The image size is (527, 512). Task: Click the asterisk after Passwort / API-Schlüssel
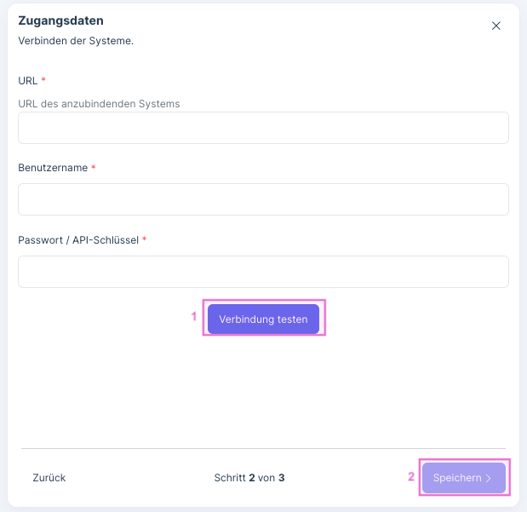(145, 240)
